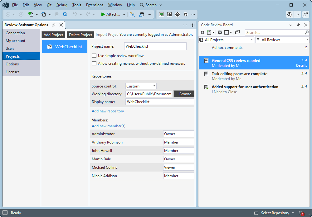This screenshot has width=312, height=217.
Task: Open the Git menu
Action: (x=49, y=5)
